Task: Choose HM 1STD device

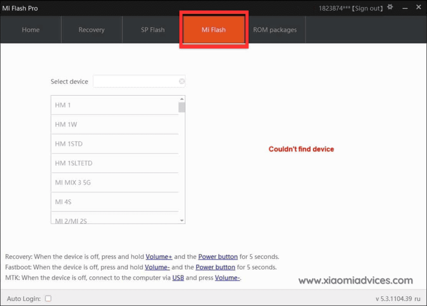Action: point(115,144)
